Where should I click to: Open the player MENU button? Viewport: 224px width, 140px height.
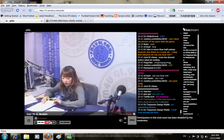click(x=132, y=120)
